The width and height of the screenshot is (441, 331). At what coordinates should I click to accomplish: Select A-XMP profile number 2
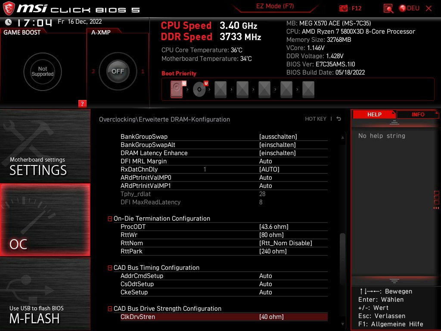(x=93, y=72)
